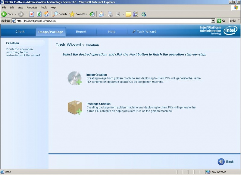The image size is (241, 175).
Task: Open the History panel via the globe icon
Action: (92, 14)
